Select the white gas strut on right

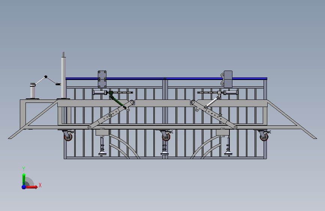tap(212, 102)
